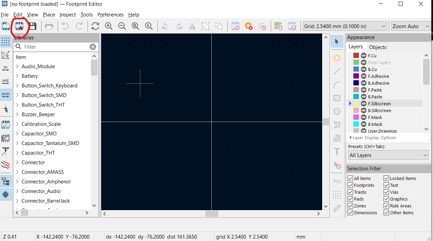The height and width of the screenshot is (241, 433).
Task: Click Load footprint from board icon
Action: (x=279, y=26)
